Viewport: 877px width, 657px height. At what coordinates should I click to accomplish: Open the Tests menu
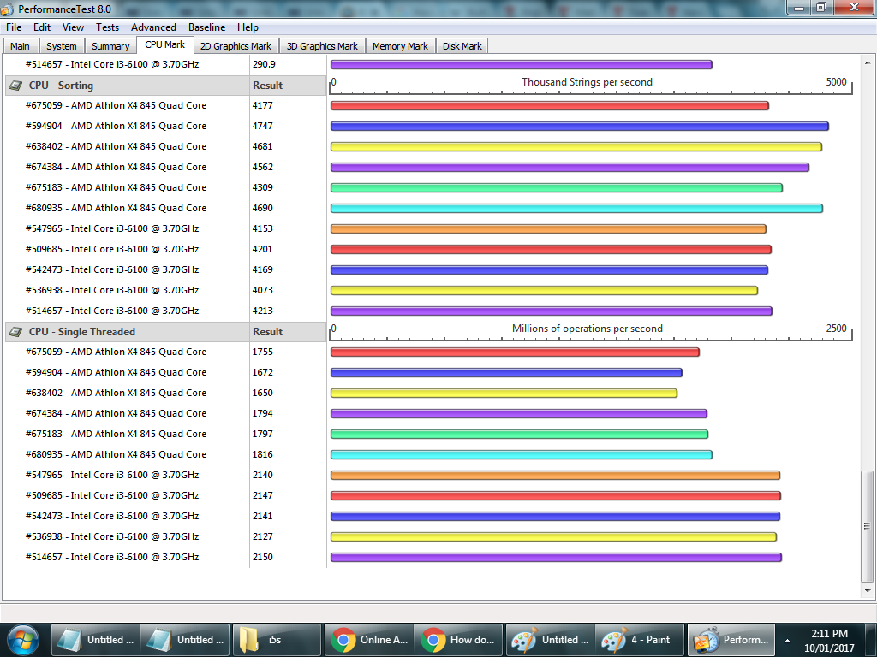point(107,27)
